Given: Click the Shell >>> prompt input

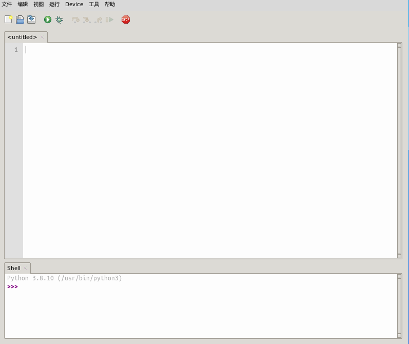Looking at the screenshot, I should point(207,286).
